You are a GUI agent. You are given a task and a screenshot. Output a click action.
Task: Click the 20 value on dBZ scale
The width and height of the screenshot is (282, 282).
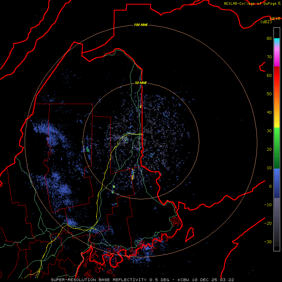click(x=269, y=149)
